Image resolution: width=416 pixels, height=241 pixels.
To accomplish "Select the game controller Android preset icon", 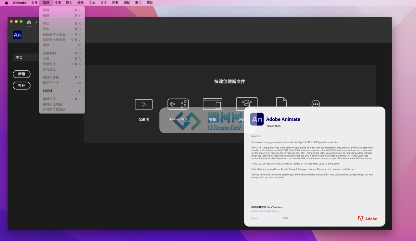I will click(178, 104).
